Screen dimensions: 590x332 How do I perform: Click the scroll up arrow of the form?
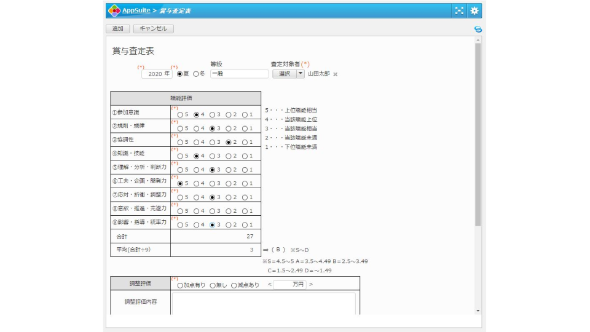coord(478,40)
